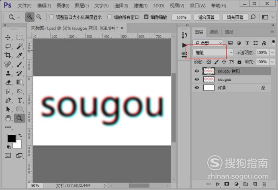Viewport: 278px width, 190px height.
Task: Lock transparent pixels
Action: [208, 62]
